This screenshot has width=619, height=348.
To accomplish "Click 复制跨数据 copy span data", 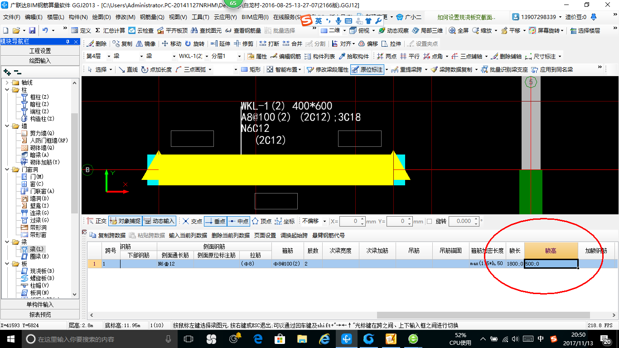I will (x=108, y=235).
